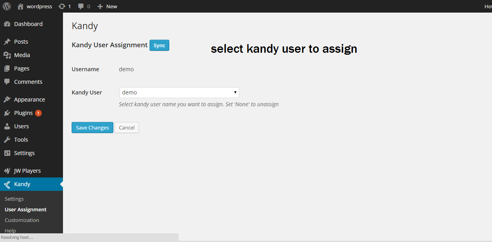Viewport: 492px width, 242px height.
Task: Open Kandy Help submenu
Action: coord(10,231)
